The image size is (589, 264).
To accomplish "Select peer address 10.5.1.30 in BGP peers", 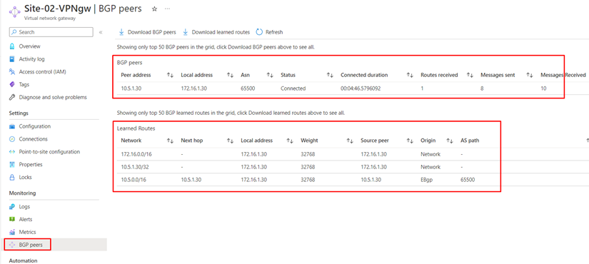I will (x=132, y=88).
